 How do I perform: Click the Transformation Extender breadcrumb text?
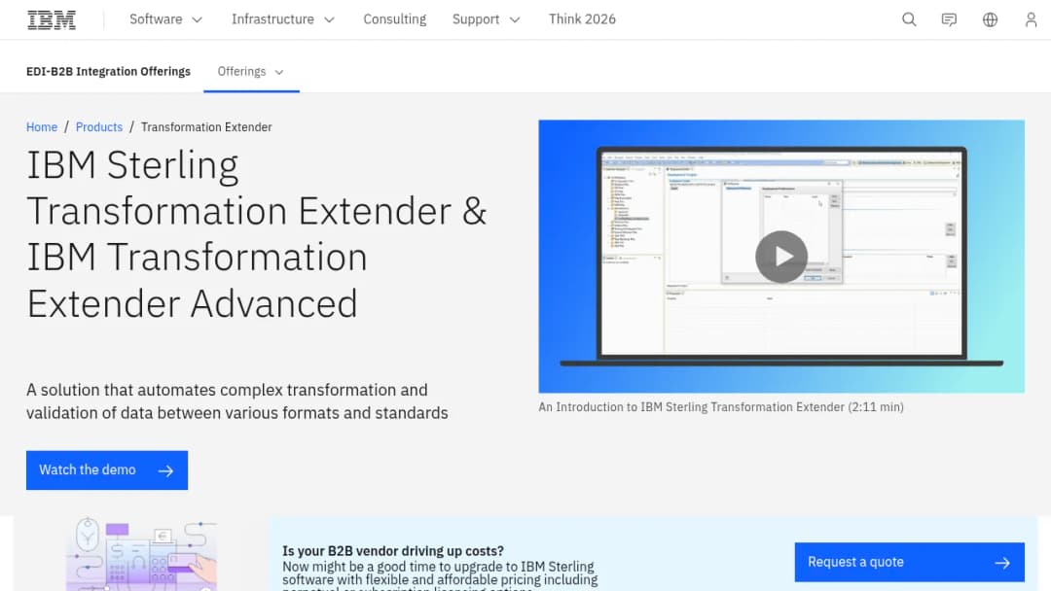[206, 127]
